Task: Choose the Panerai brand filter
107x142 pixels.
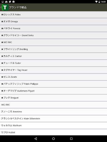Action: 53,28
